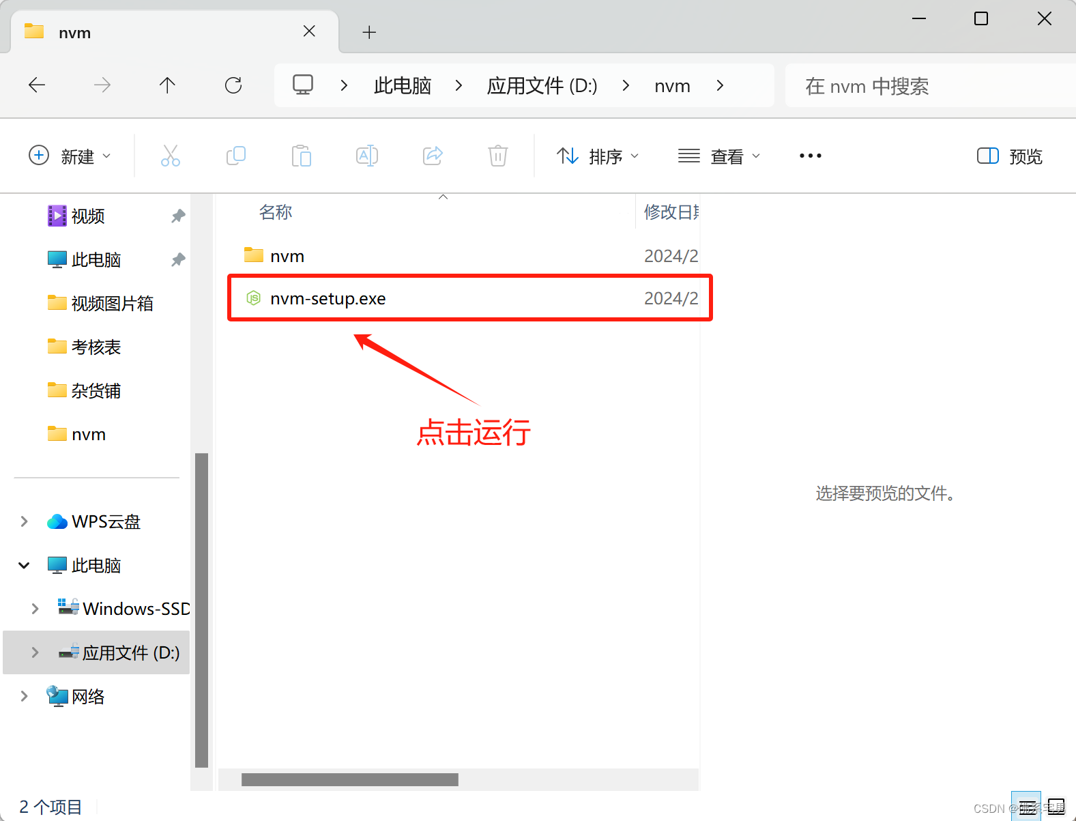Screen dimensions: 1076x821
Task: Select the nvm-setup.exe file name
Action: (328, 298)
